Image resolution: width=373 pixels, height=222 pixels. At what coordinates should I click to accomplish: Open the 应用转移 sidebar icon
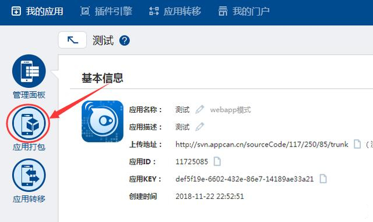[x=29, y=176]
